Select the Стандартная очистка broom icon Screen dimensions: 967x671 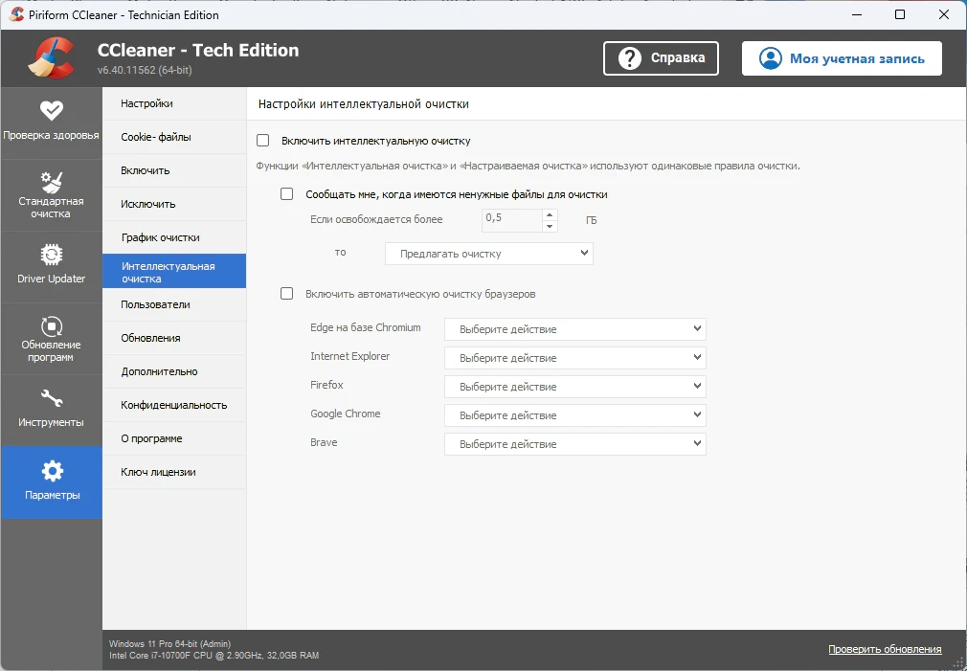tap(51, 182)
